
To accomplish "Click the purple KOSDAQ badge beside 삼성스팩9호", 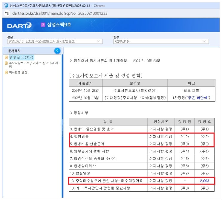I will (x=43, y=25).
